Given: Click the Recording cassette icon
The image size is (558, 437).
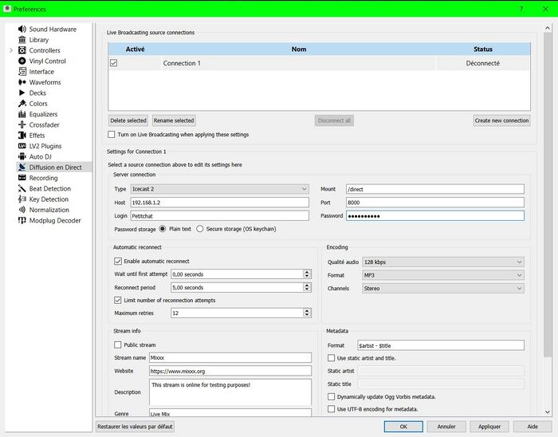Looking at the screenshot, I should 22,178.
